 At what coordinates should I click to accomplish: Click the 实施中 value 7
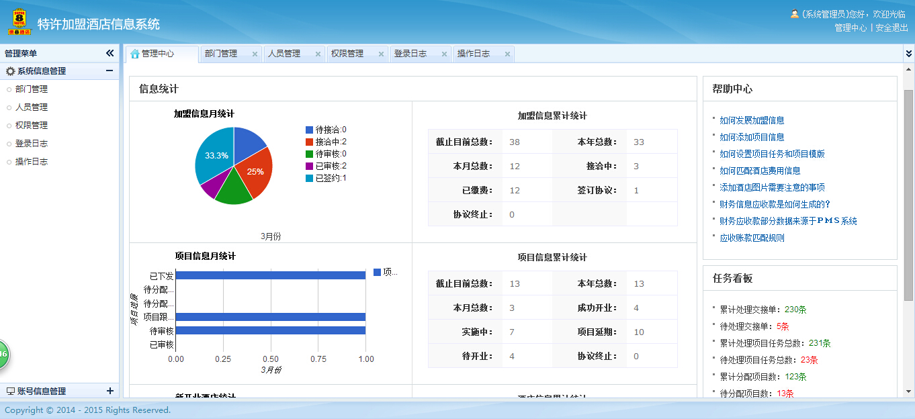512,332
